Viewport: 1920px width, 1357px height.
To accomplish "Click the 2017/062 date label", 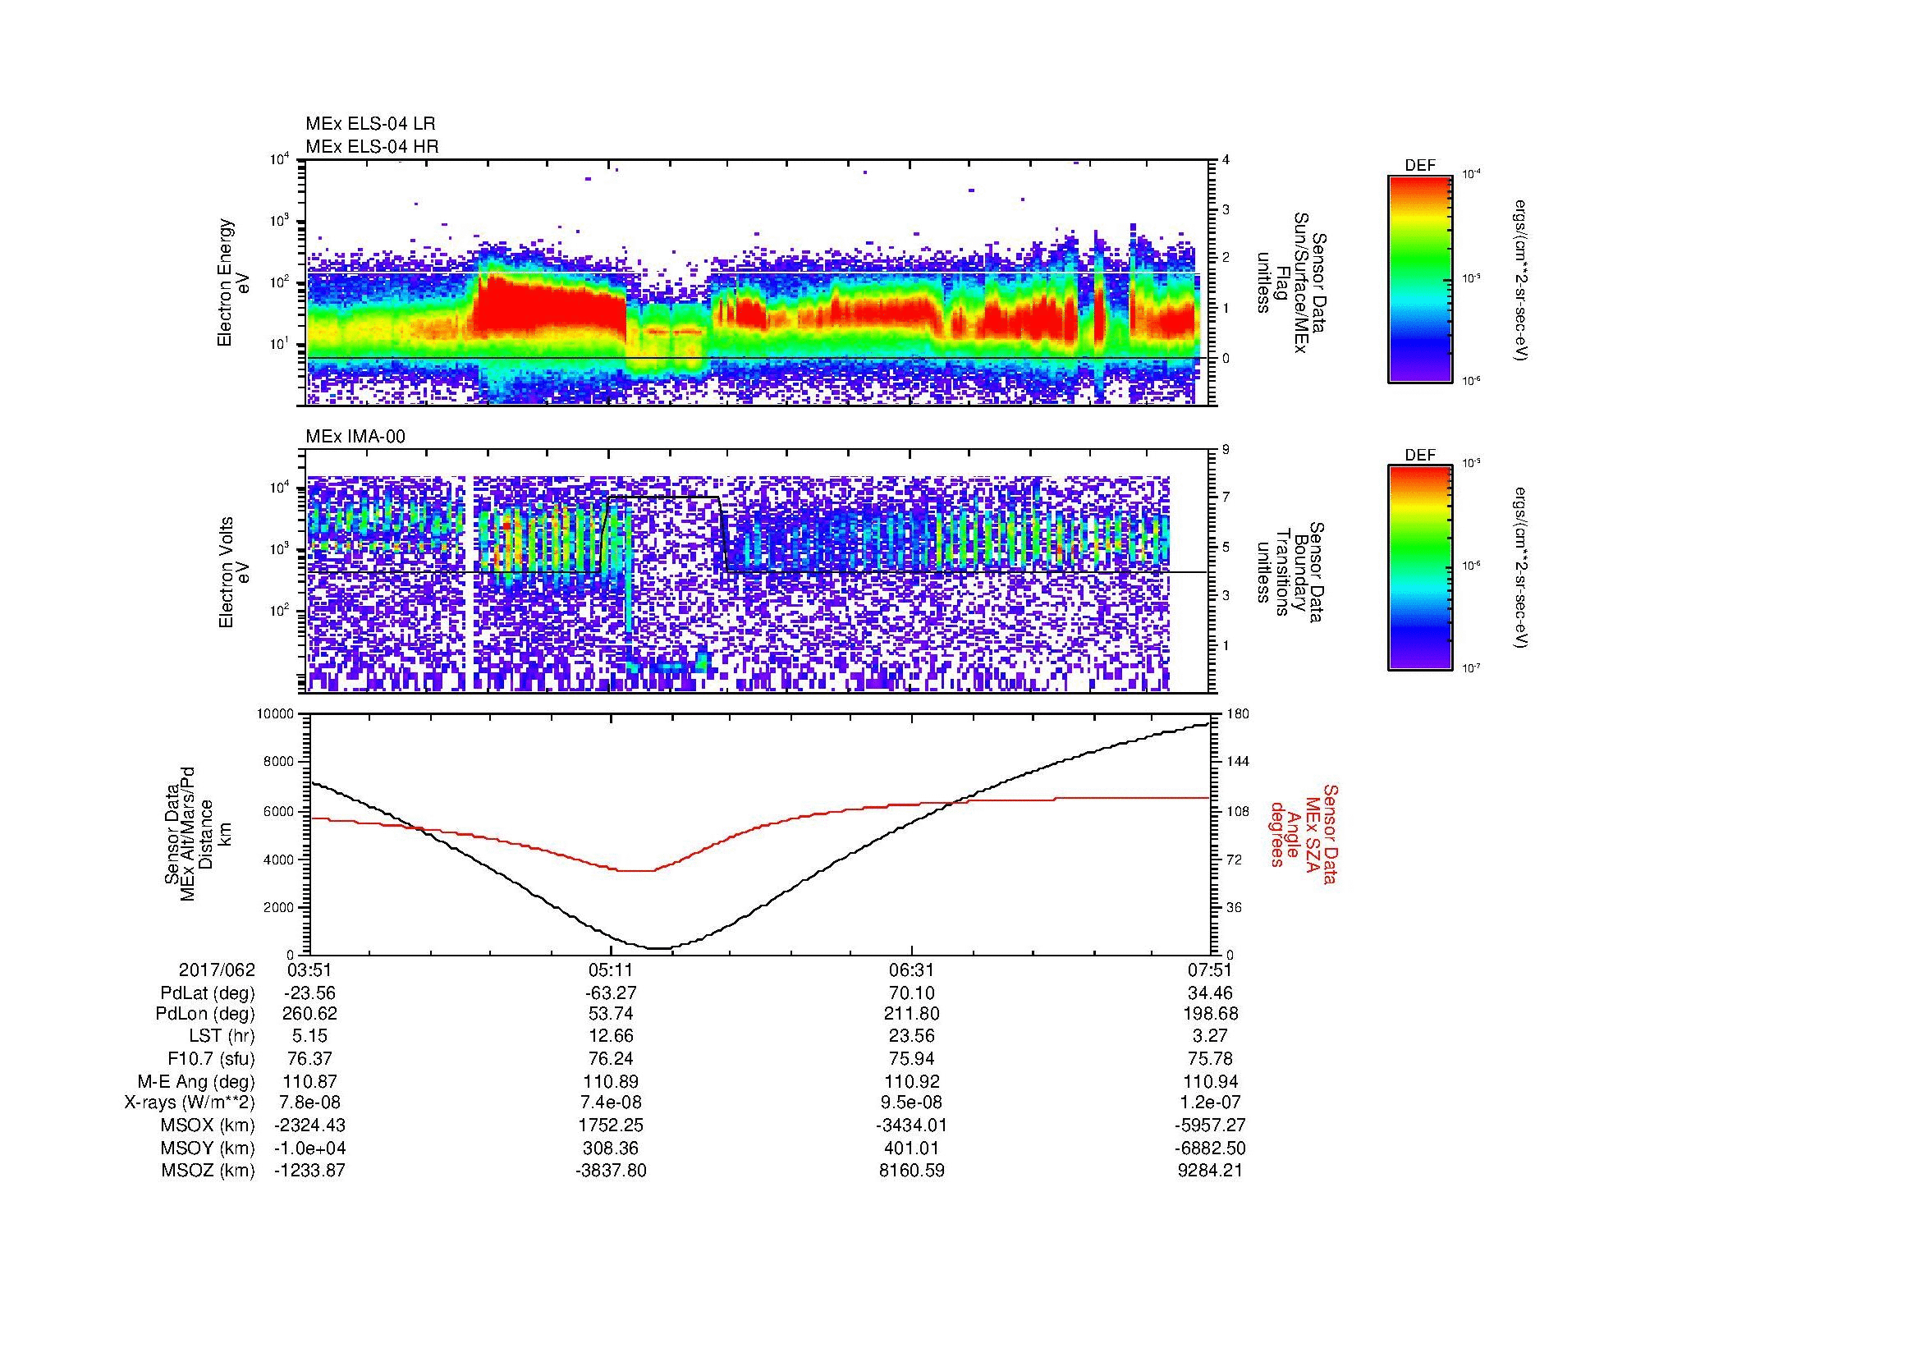I will tap(217, 970).
